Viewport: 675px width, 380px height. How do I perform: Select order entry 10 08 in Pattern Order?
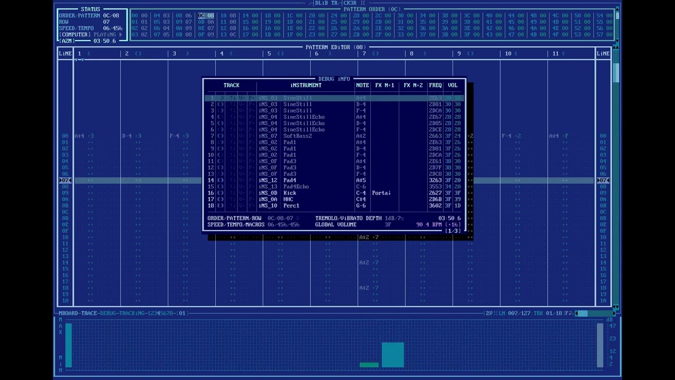click(x=228, y=16)
